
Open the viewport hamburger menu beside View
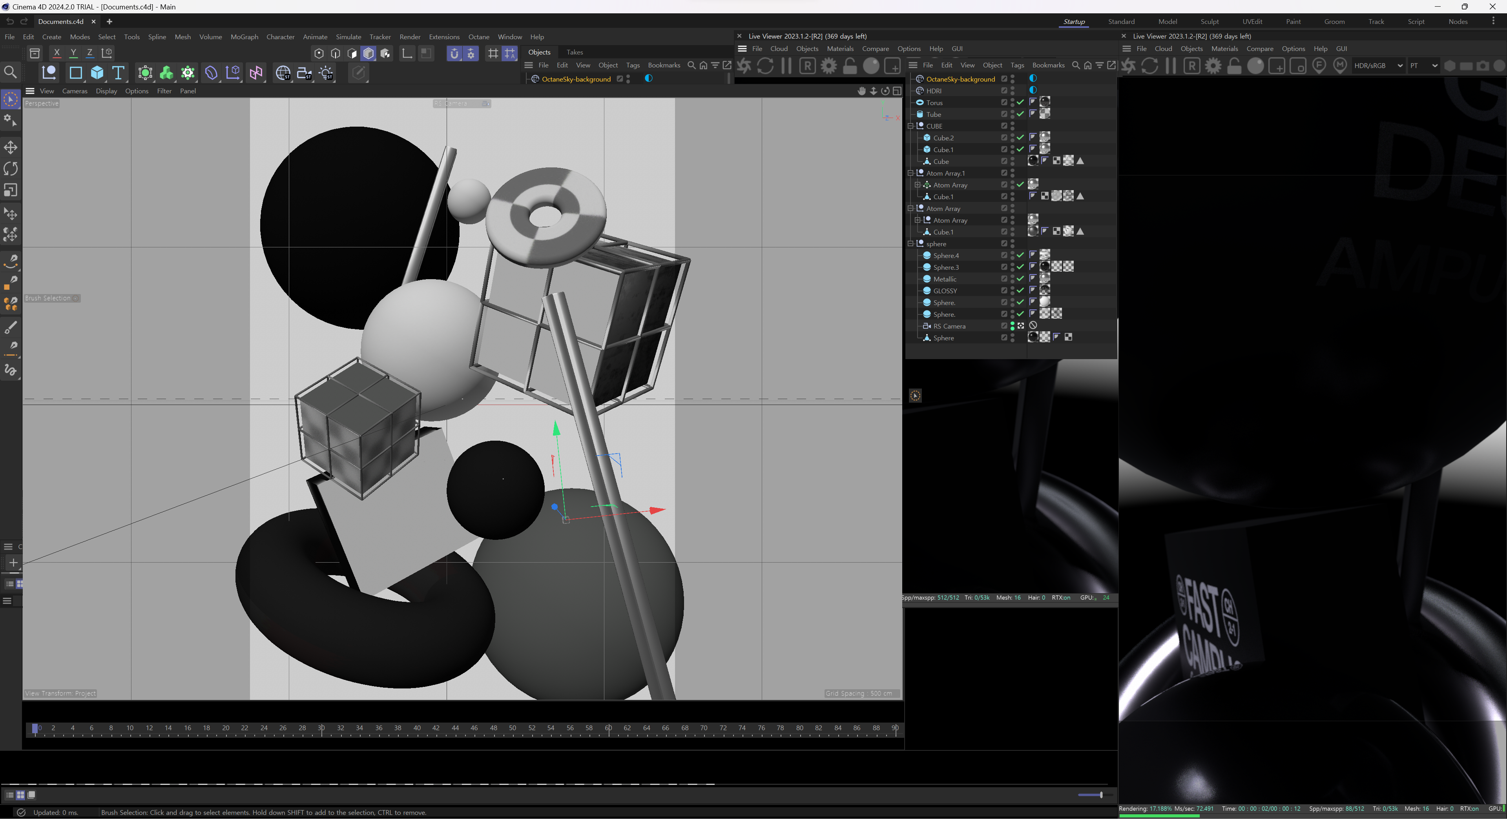[x=30, y=91]
